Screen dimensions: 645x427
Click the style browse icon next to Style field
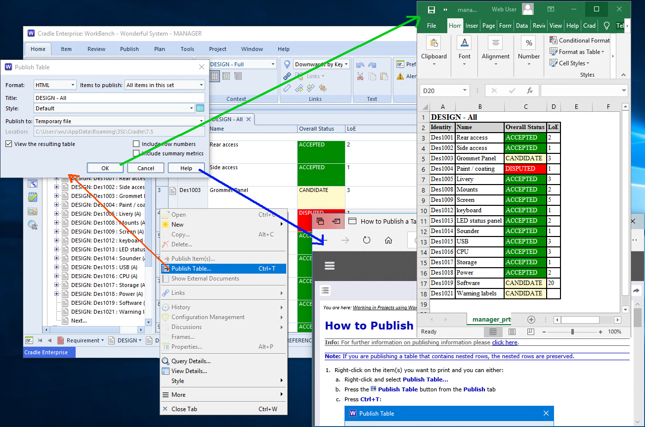click(x=200, y=108)
